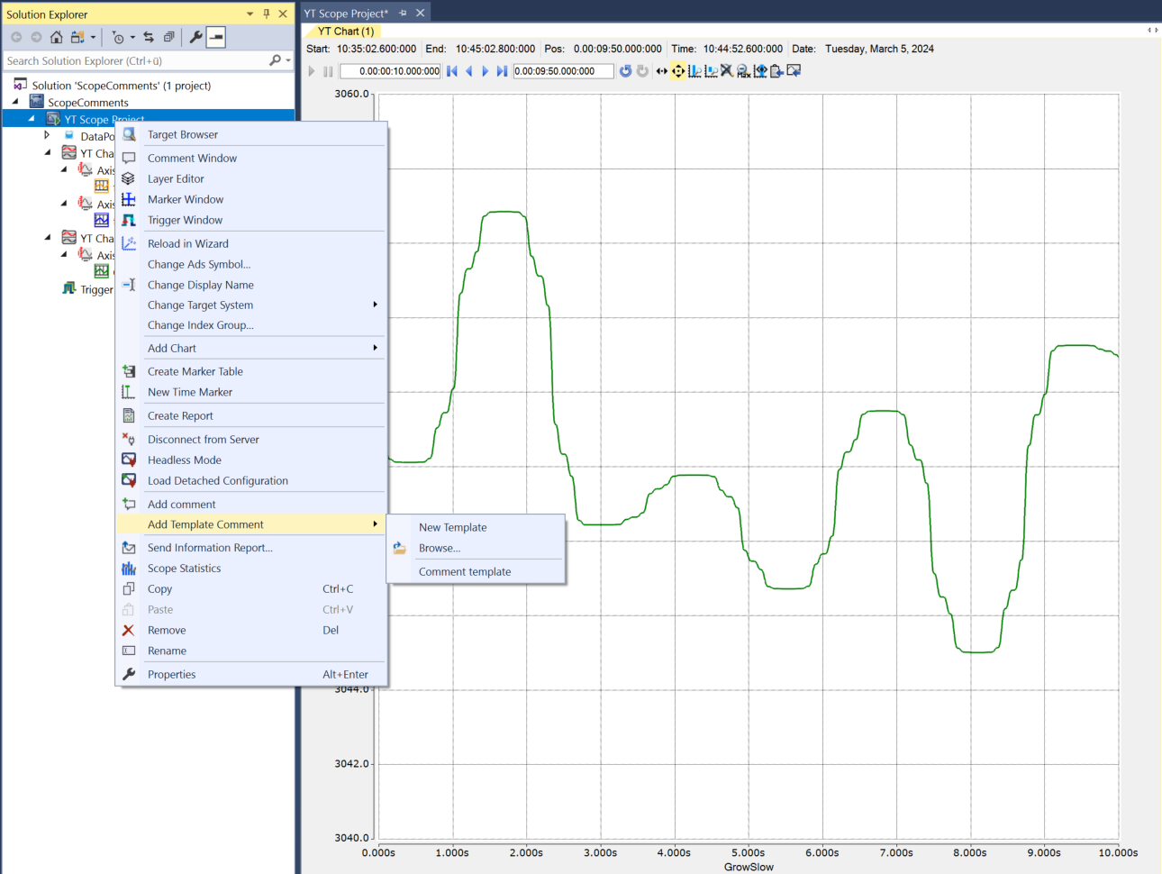
Task: Click the search magnifier in Solution Explorer
Action: [x=275, y=60]
